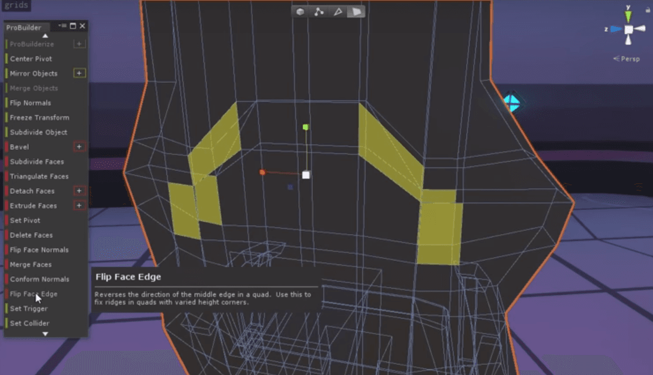
Task: Click the blue Z axis gizmo cone
Action: click(617, 29)
